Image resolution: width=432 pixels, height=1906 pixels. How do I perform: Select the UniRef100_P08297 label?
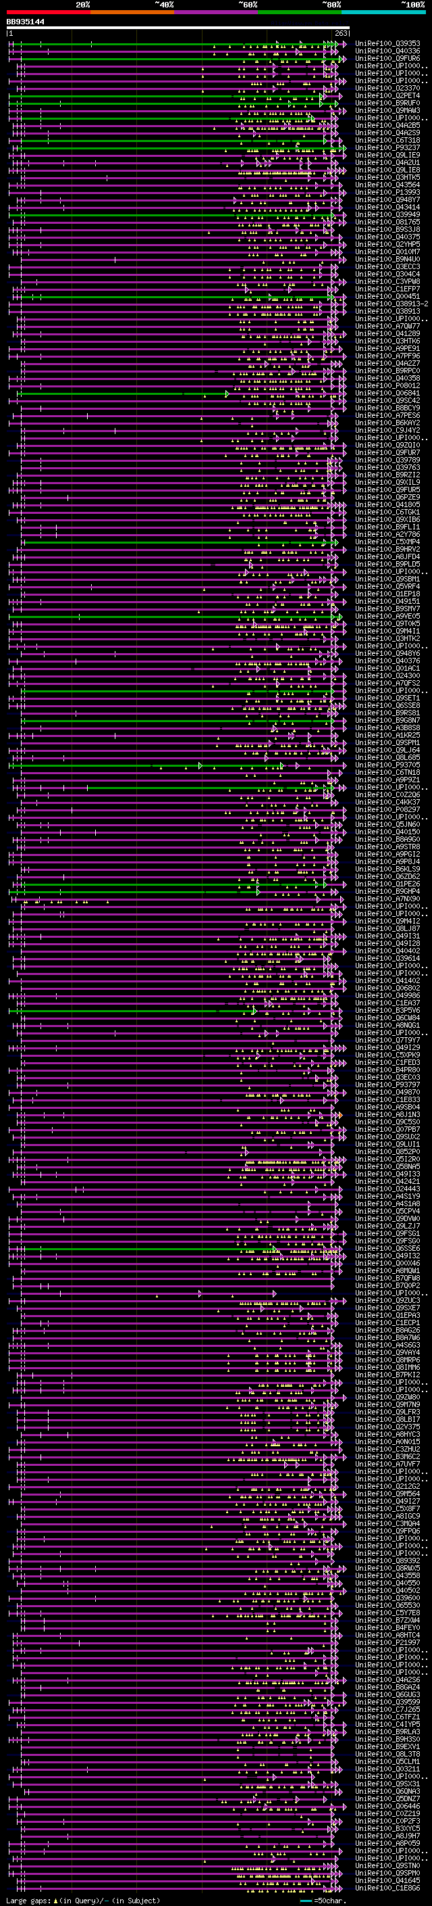click(387, 809)
